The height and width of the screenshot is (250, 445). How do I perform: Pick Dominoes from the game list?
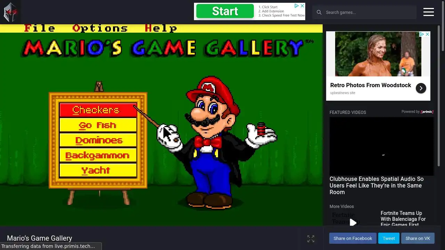click(98, 140)
